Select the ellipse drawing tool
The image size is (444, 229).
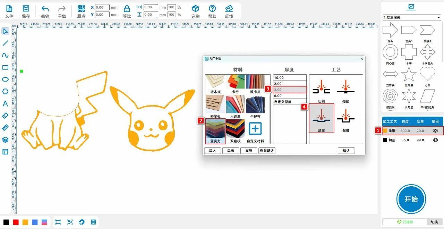(x=5, y=79)
